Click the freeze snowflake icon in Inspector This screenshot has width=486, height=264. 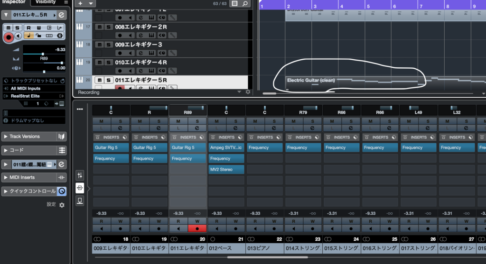pyautogui.click(x=59, y=36)
